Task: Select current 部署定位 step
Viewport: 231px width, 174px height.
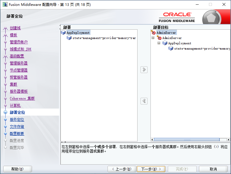Action: coord(17,112)
